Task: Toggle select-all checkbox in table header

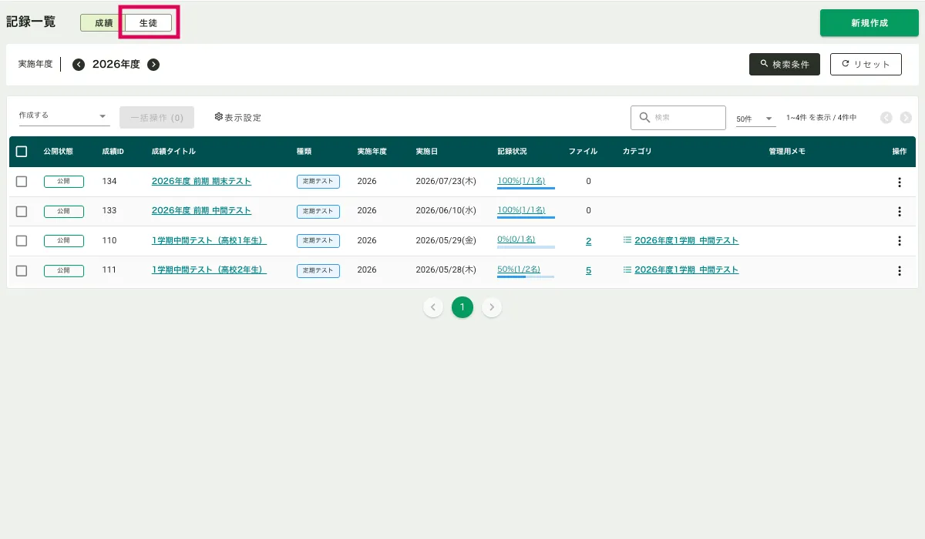Action: pyautogui.click(x=22, y=152)
